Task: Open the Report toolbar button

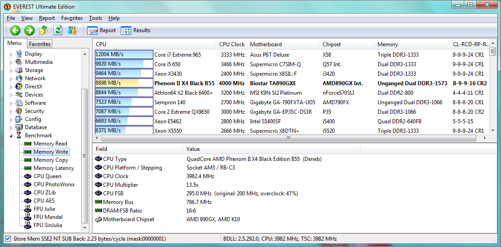Action: (x=101, y=31)
